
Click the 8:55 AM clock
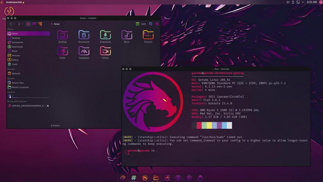[311, 2]
